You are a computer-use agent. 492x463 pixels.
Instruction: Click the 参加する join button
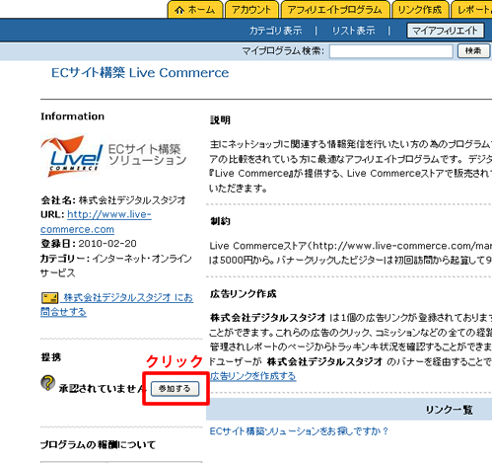point(175,389)
